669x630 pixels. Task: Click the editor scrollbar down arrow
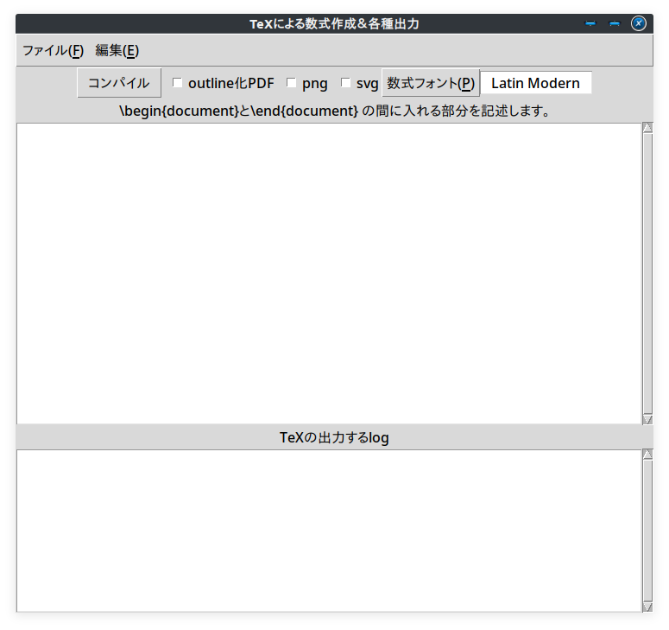pyautogui.click(x=647, y=419)
